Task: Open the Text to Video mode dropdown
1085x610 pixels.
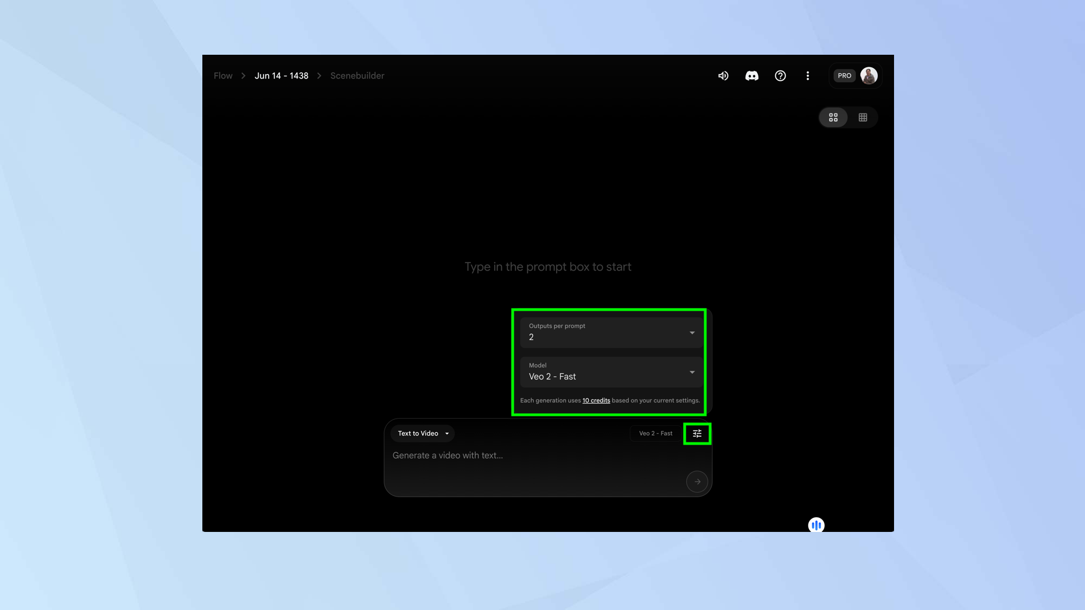Action: [423, 433]
